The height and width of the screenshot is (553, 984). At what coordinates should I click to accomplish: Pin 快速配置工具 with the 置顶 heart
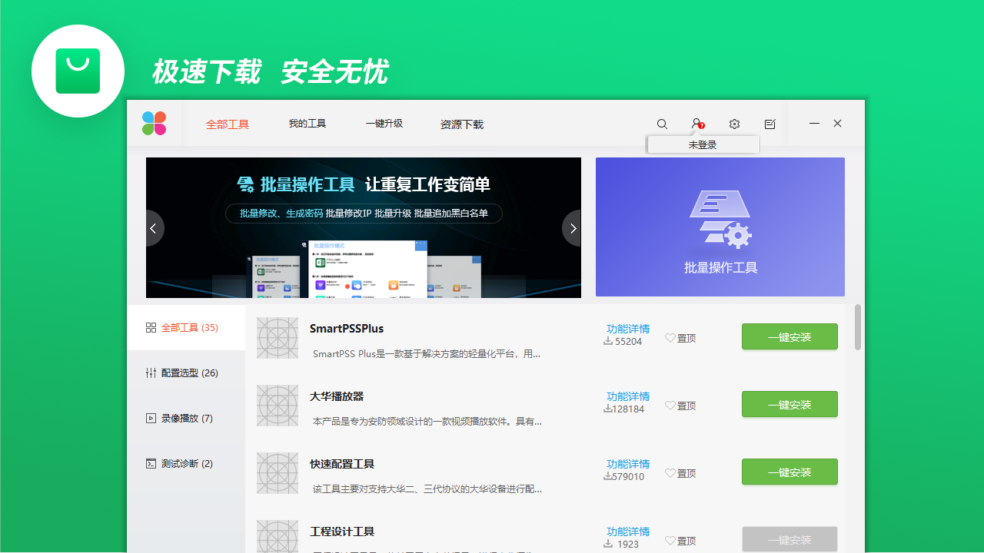click(x=680, y=473)
